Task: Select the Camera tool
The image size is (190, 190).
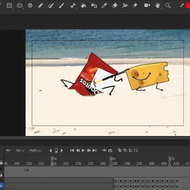Action: [x=147, y=5]
